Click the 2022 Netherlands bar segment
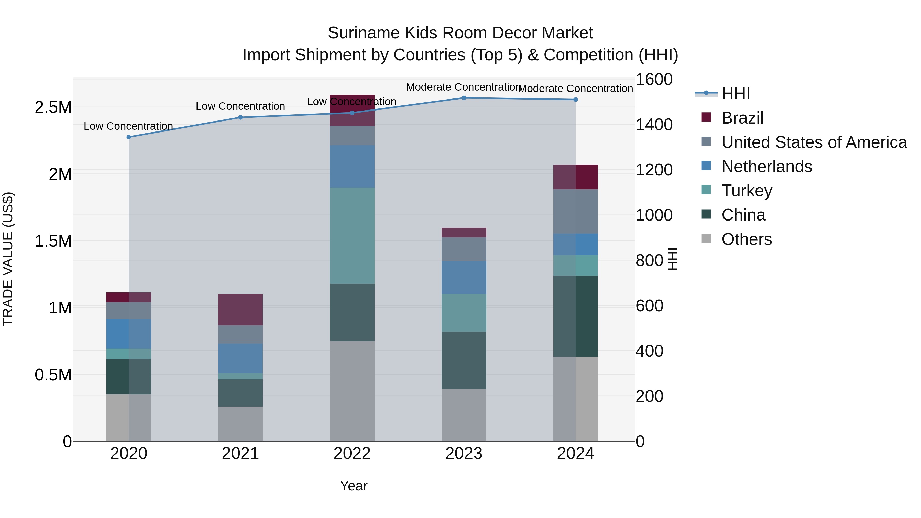Viewport: 921px width, 518px height. [x=352, y=167]
